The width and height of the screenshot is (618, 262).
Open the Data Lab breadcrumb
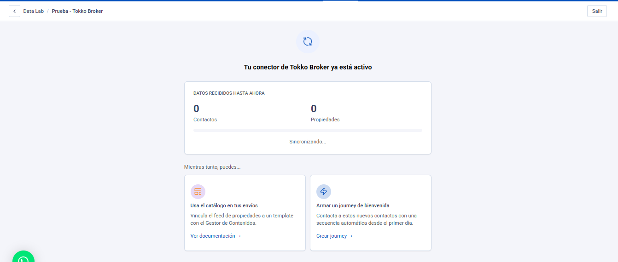click(34, 11)
